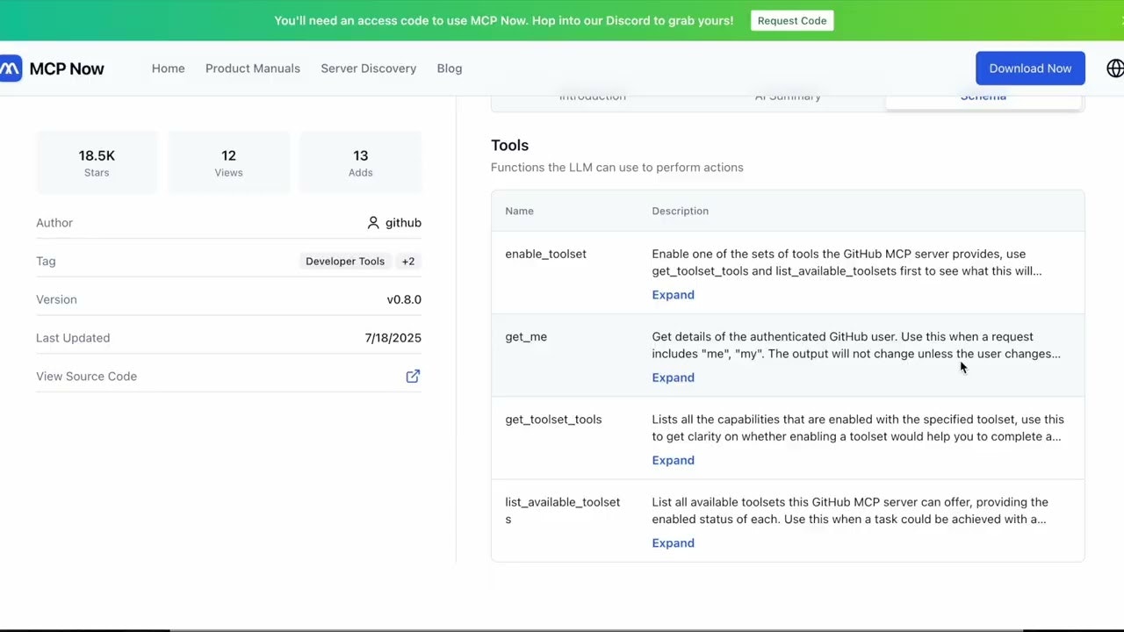Click the enable_toolset description text
This screenshot has width=1124, height=632.
click(x=847, y=262)
